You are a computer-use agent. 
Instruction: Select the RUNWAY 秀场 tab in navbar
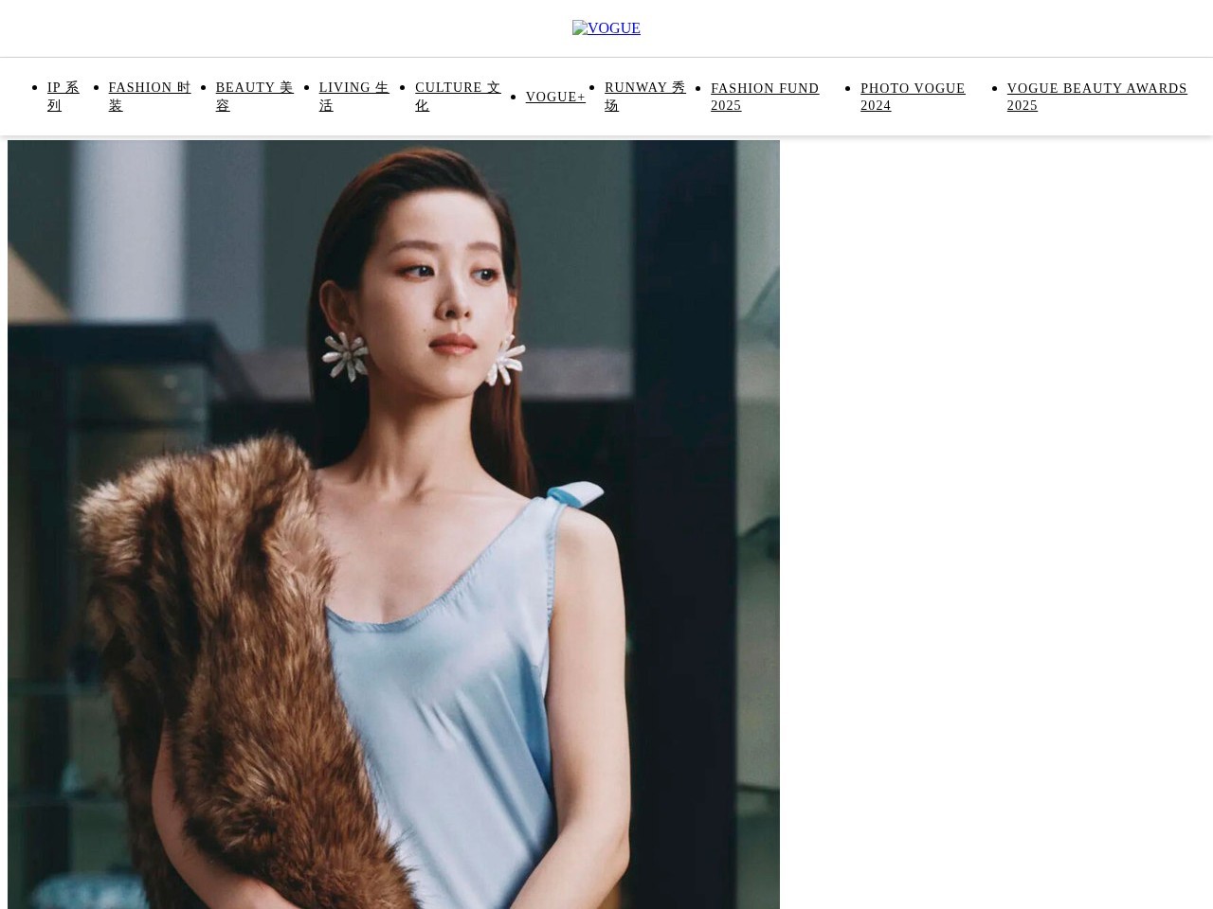(x=644, y=96)
